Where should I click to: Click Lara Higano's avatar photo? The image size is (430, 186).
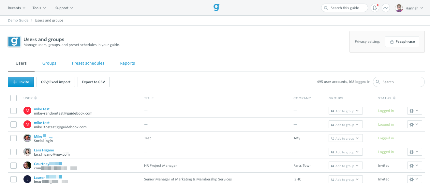(27, 152)
